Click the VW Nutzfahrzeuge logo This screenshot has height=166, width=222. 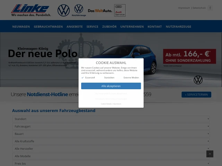(x=79, y=10)
